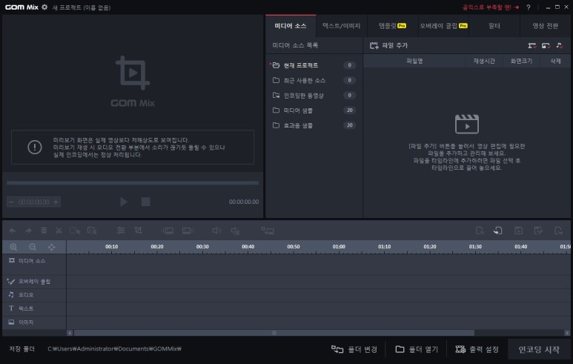573x364 pixels.
Task: Click the preview play button
Action: pos(124,202)
